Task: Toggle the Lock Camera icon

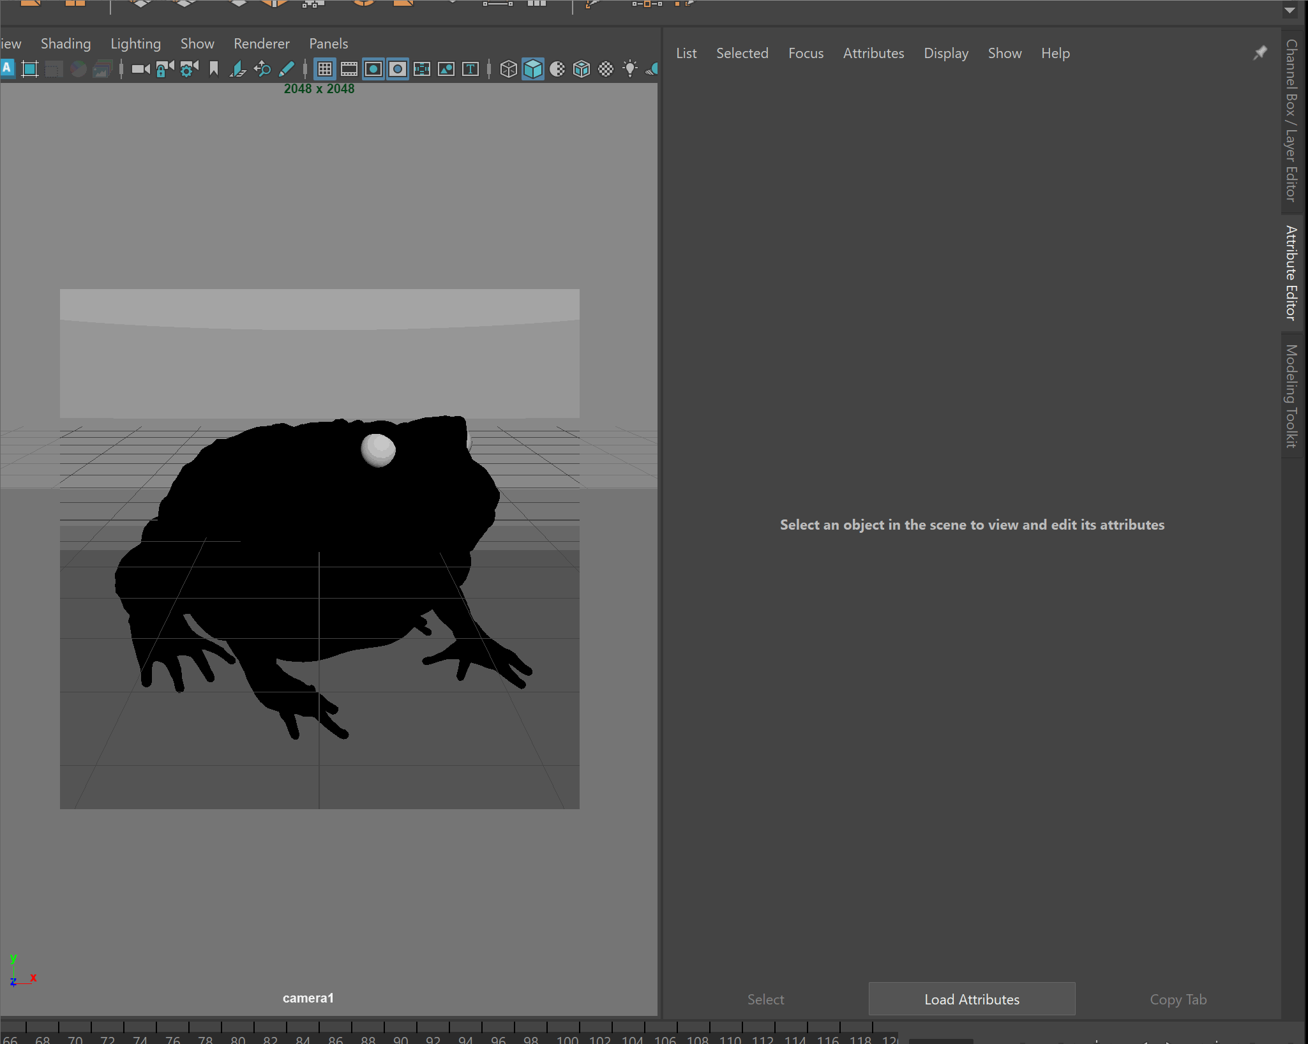Action: coord(165,69)
